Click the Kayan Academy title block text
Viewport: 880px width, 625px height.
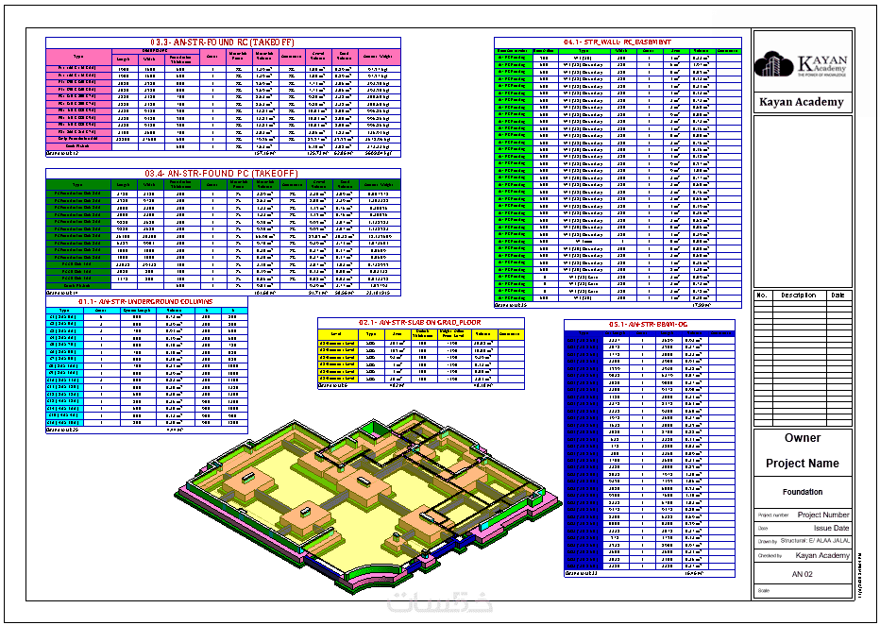801,102
